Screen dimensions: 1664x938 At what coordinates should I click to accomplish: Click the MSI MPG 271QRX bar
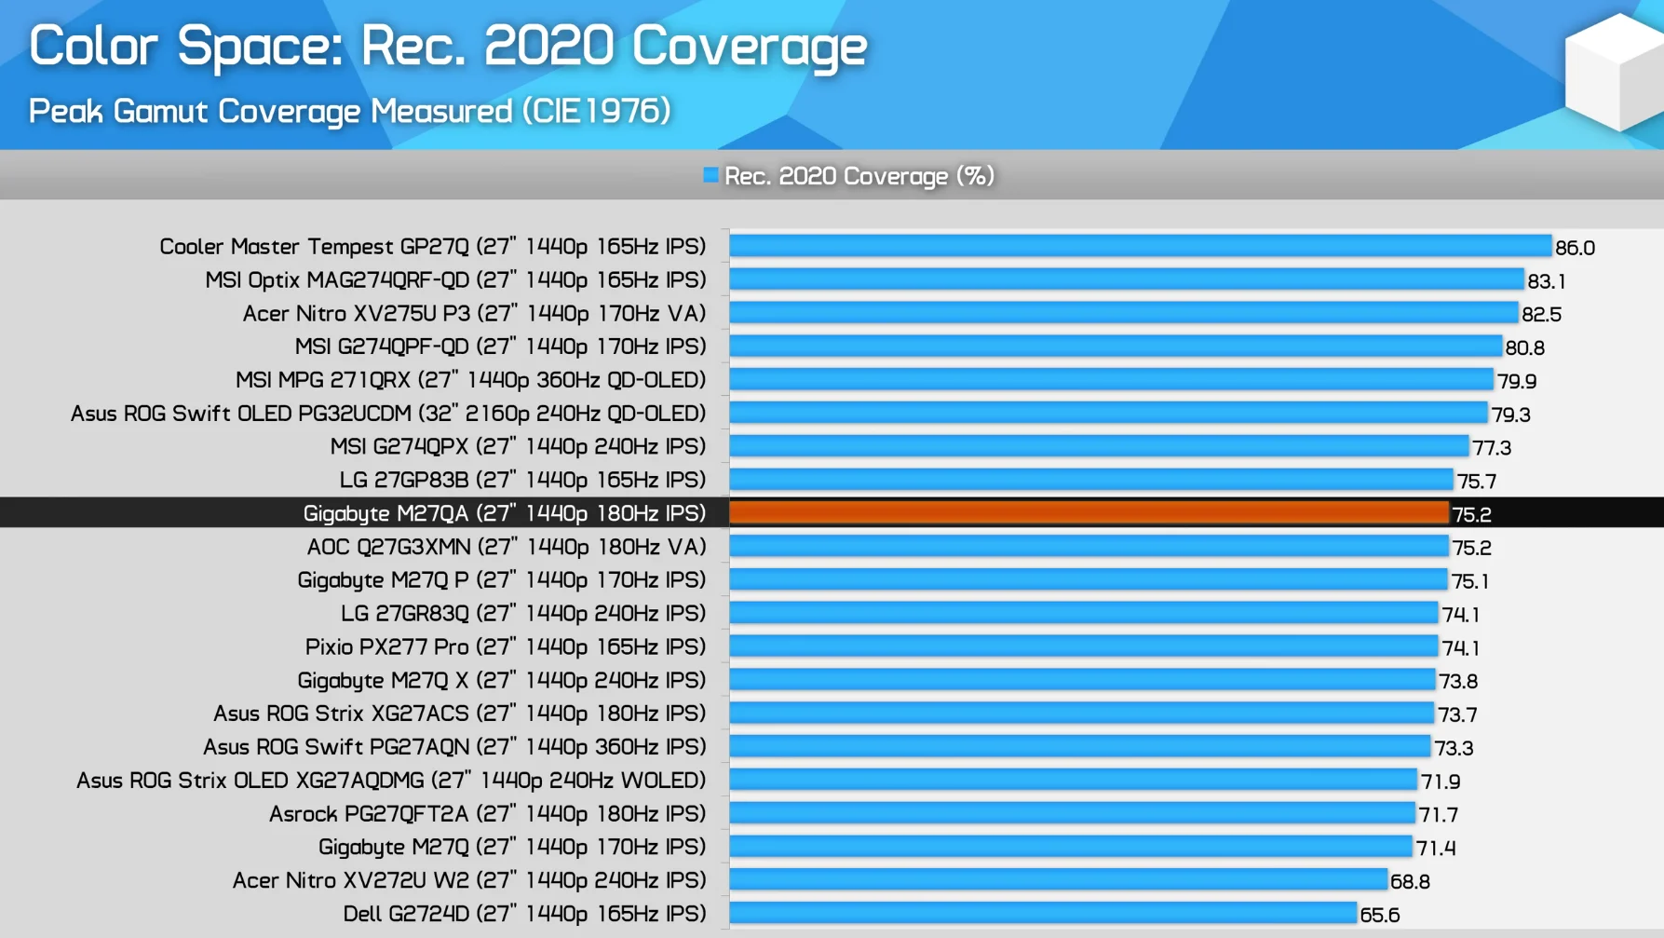(x=1112, y=379)
